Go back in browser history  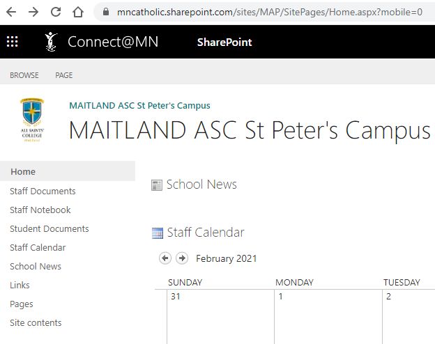pos(11,12)
